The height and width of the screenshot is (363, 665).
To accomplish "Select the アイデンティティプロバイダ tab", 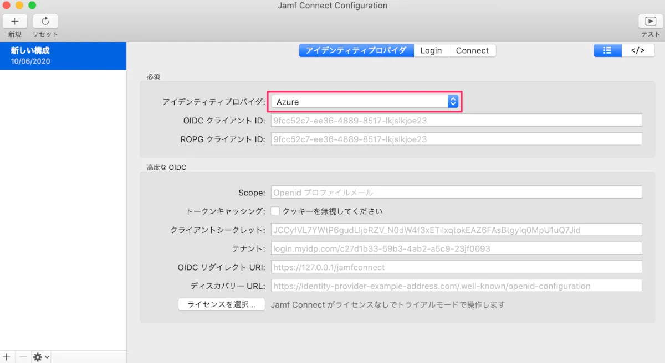I will (x=356, y=50).
